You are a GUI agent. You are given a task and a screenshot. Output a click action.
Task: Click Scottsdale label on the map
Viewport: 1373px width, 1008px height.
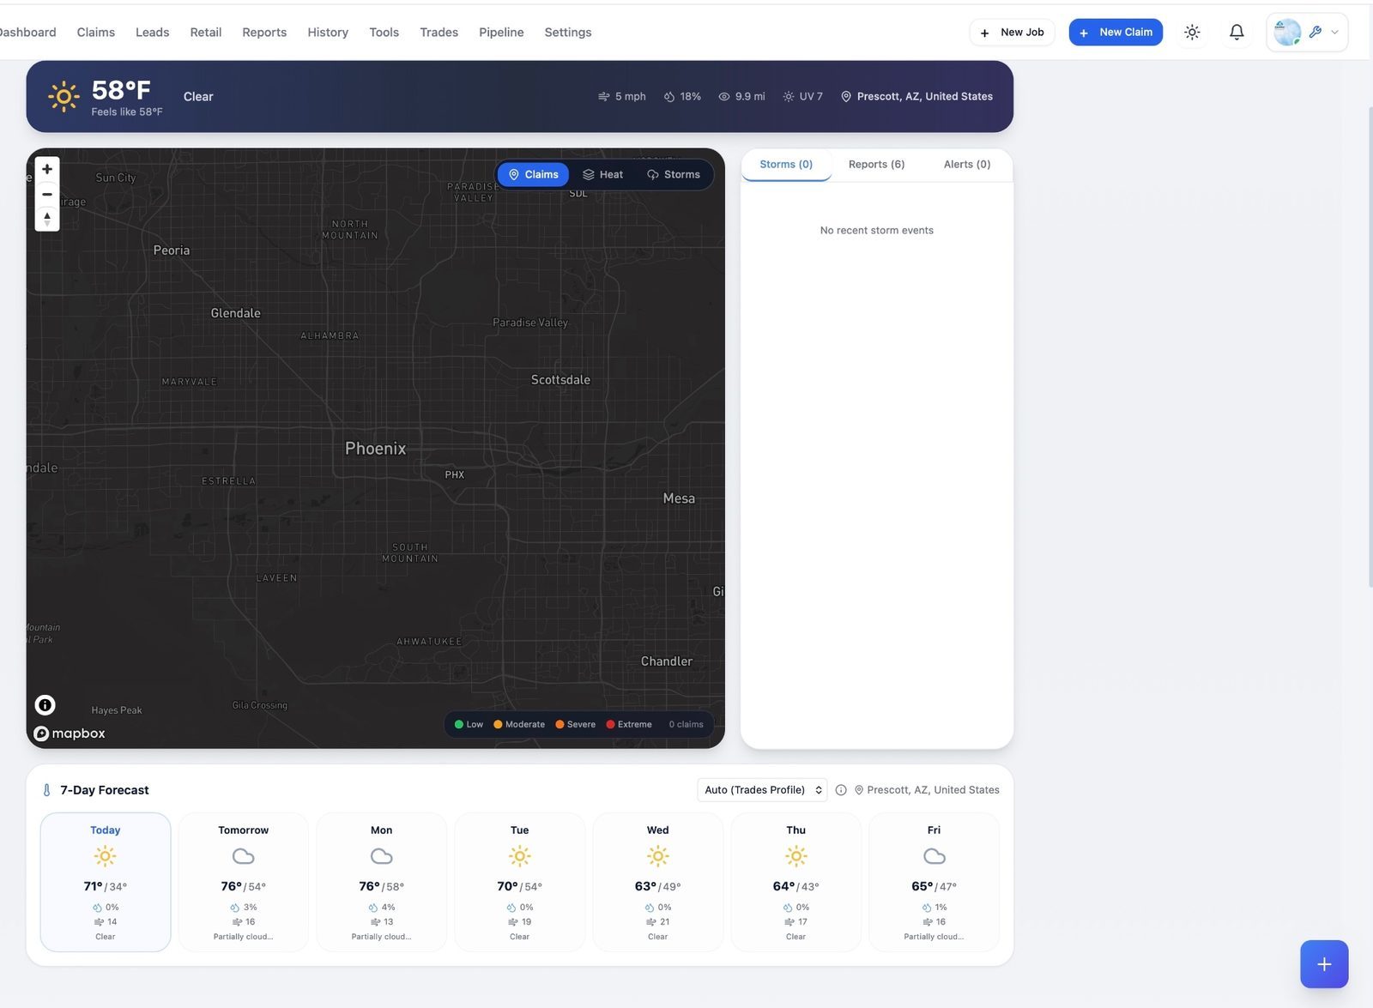tap(560, 380)
